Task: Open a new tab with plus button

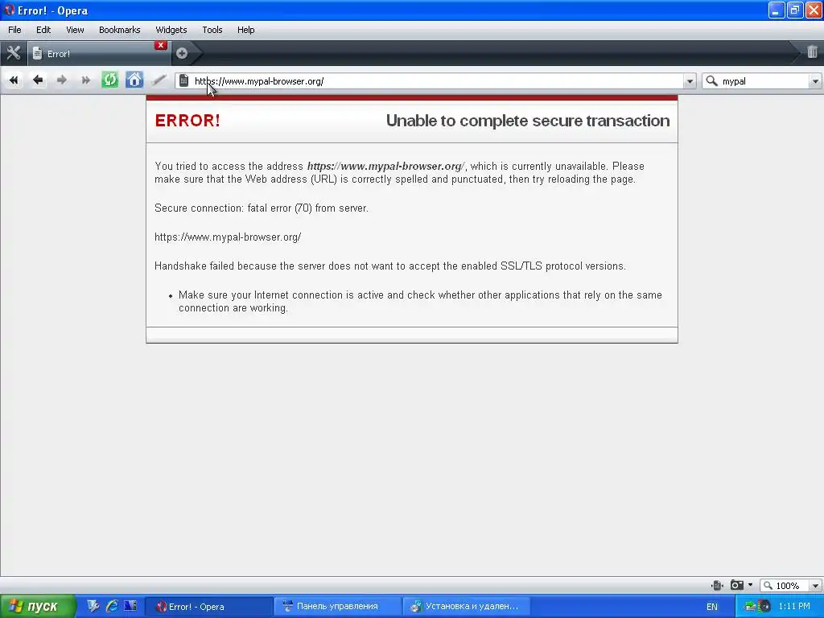Action: coord(182,53)
